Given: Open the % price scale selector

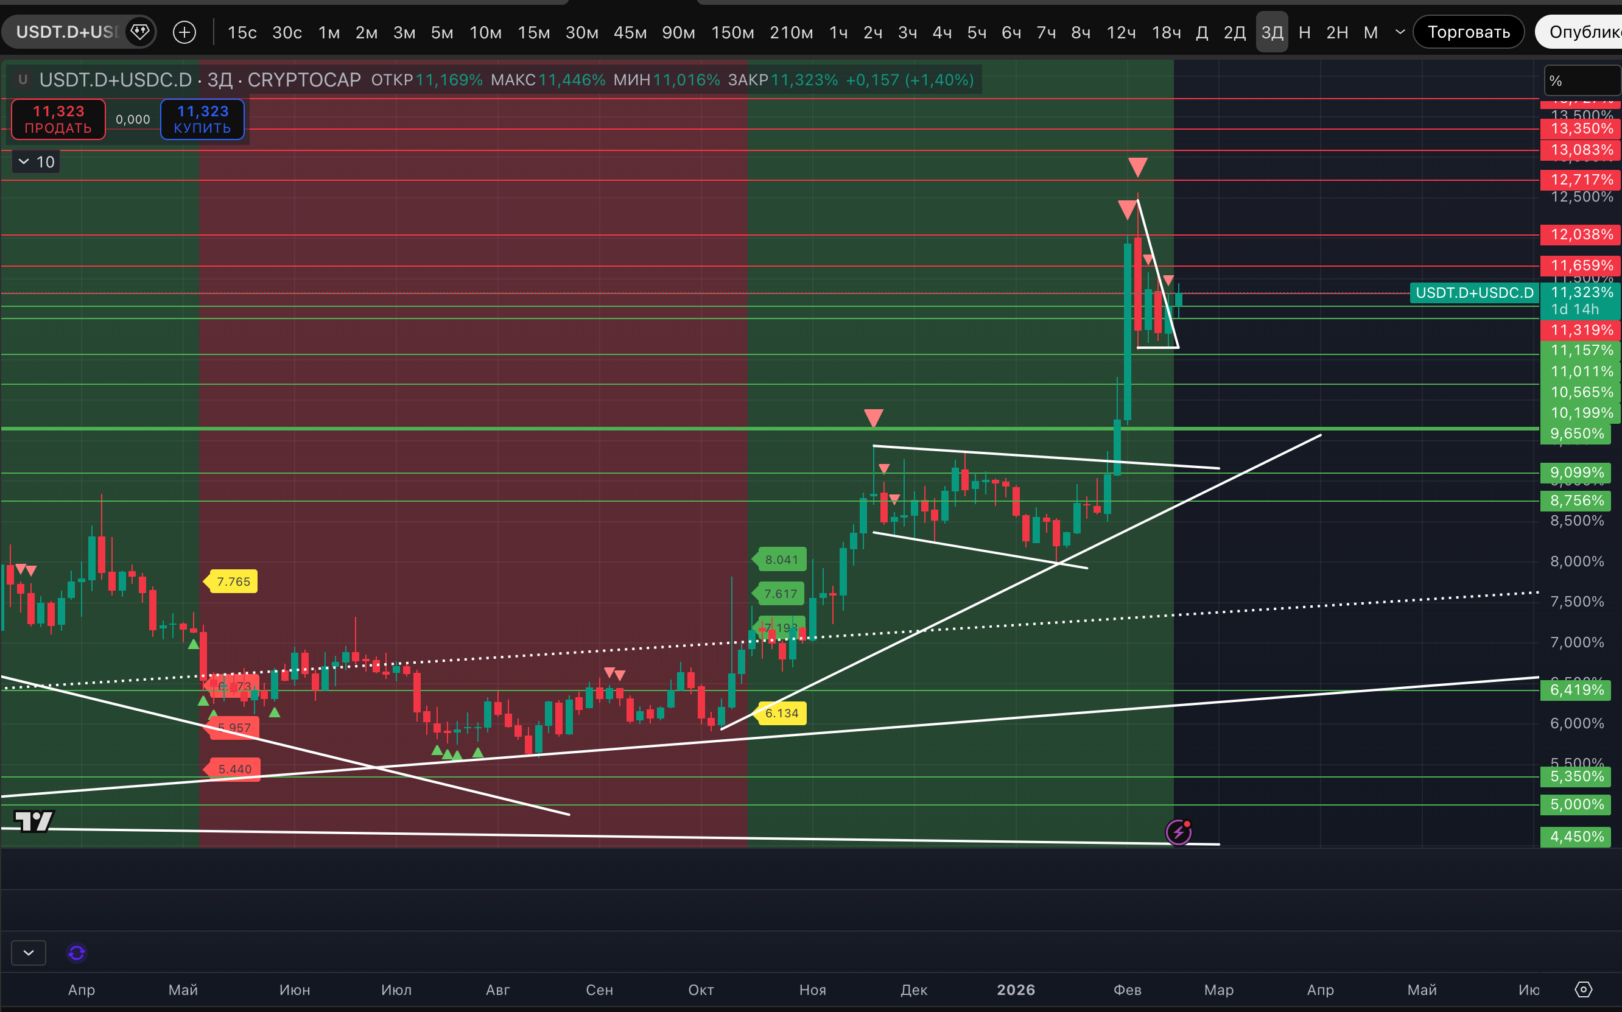Looking at the screenshot, I should 1581,80.
